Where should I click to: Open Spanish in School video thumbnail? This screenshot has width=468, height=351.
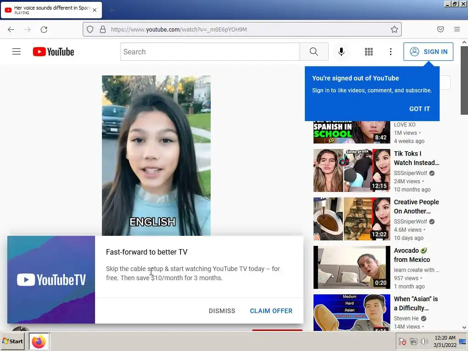pyautogui.click(x=351, y=132)
